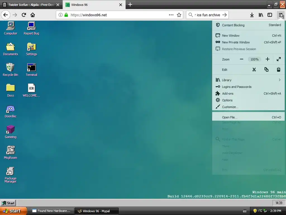The width and height of the screenshot is (286, 215).
Task: Open the Report Bug shortcut
Action: pos(31,28)
